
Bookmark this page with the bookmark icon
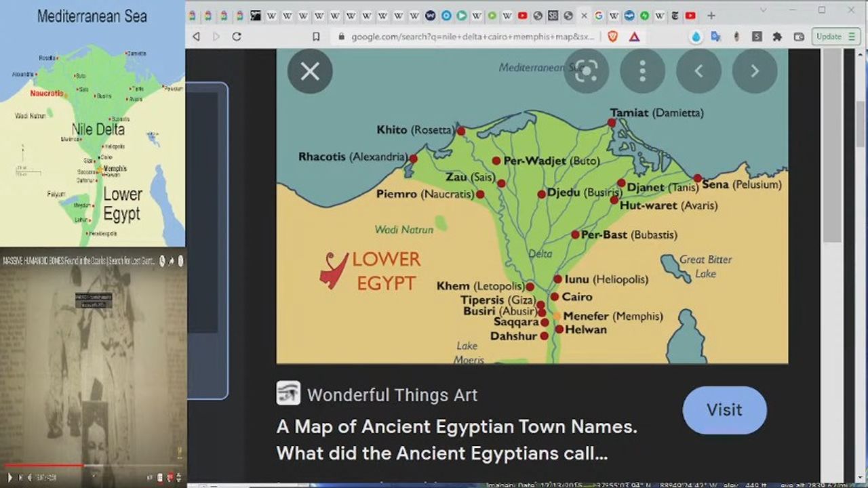tap(316, 37)
